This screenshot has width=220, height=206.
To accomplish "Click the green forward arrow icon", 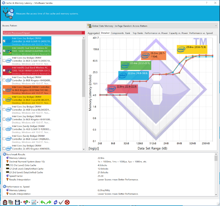I will 49,202.
